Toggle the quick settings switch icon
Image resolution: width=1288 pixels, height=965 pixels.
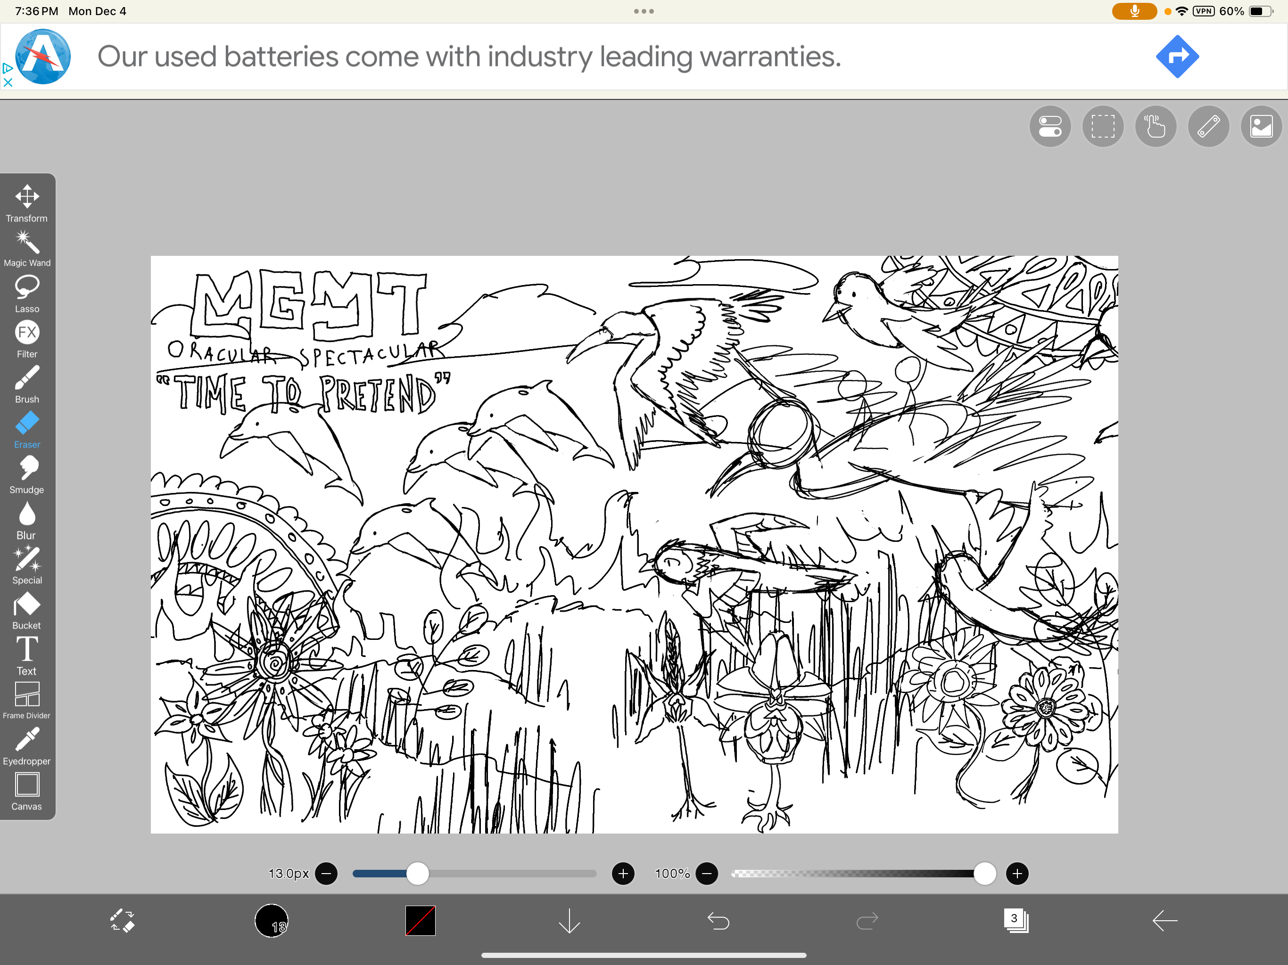coord(1050,126)
